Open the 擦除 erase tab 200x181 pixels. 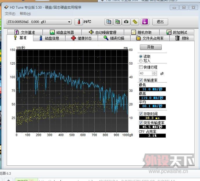182,38
